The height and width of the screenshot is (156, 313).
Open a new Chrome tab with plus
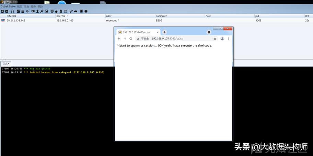pyautogui.click(x=164, y=32)
